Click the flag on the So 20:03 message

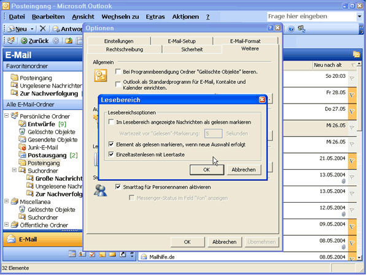pyautogui.click(x=352, y=78)
